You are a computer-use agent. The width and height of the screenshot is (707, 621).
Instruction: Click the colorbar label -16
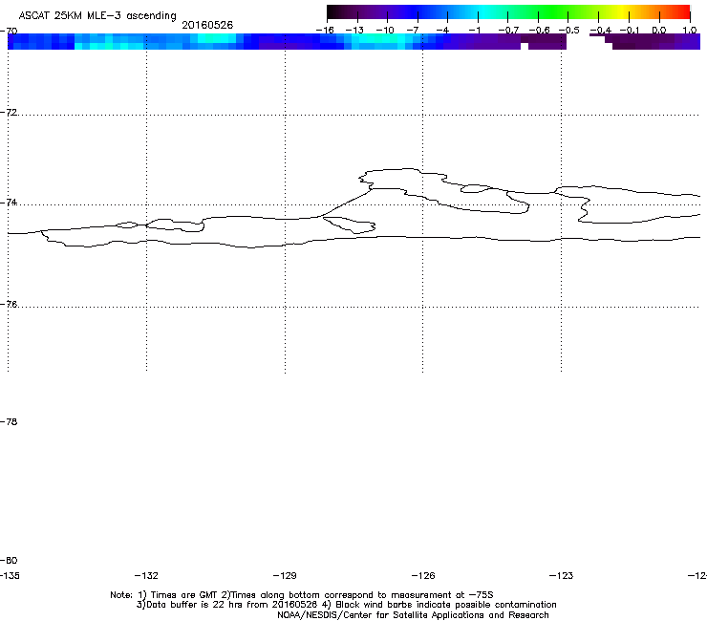point(325,31)
